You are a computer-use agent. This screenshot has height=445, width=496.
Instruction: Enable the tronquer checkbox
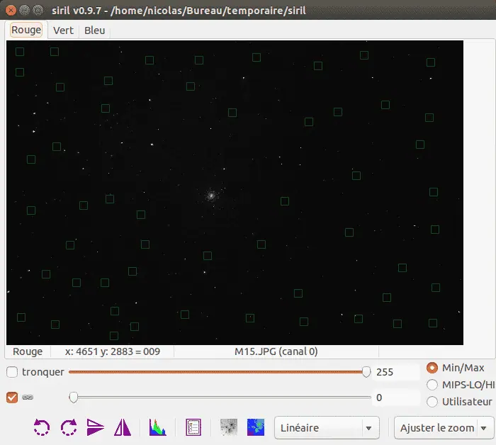[x=12, y=372]
